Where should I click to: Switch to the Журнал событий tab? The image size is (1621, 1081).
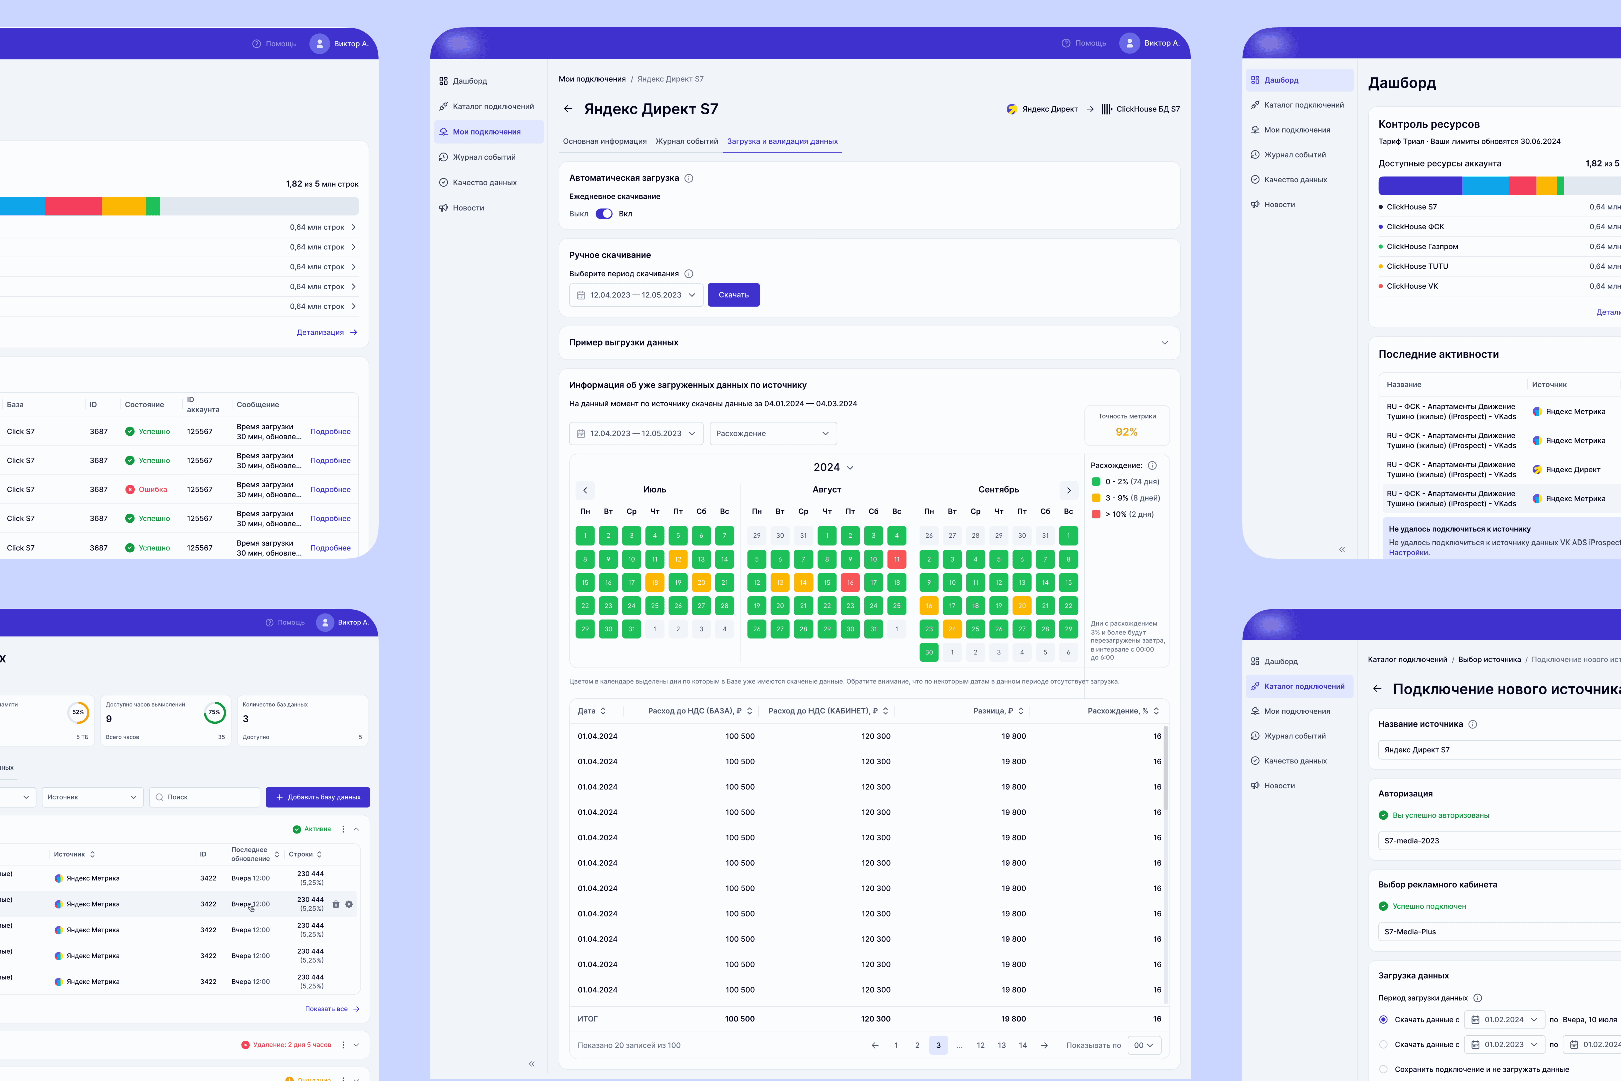click(686, 141)
